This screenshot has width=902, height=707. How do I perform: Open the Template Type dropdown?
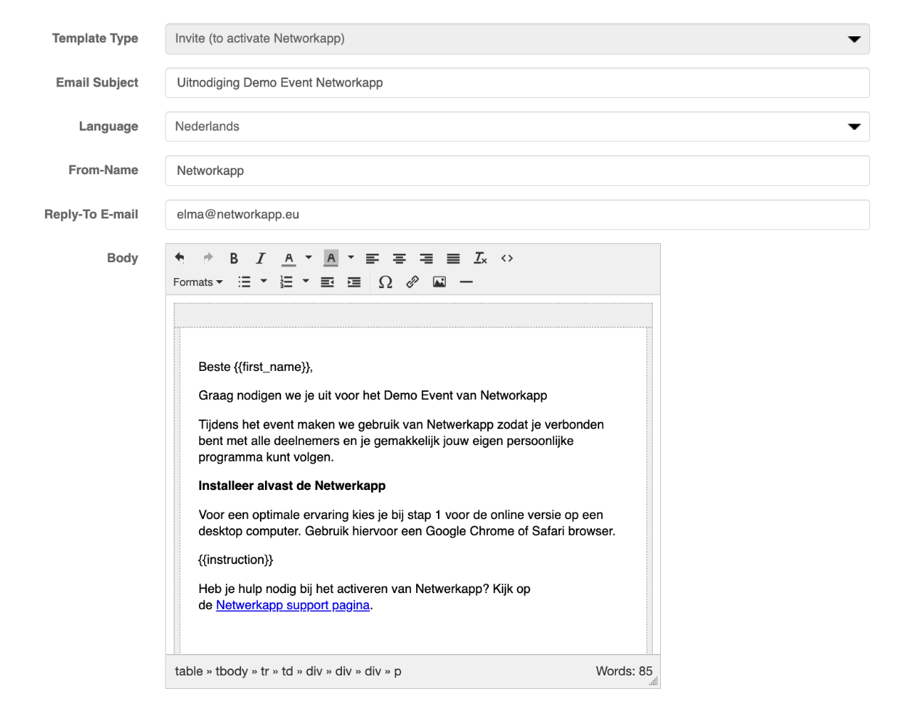point(517,38)
